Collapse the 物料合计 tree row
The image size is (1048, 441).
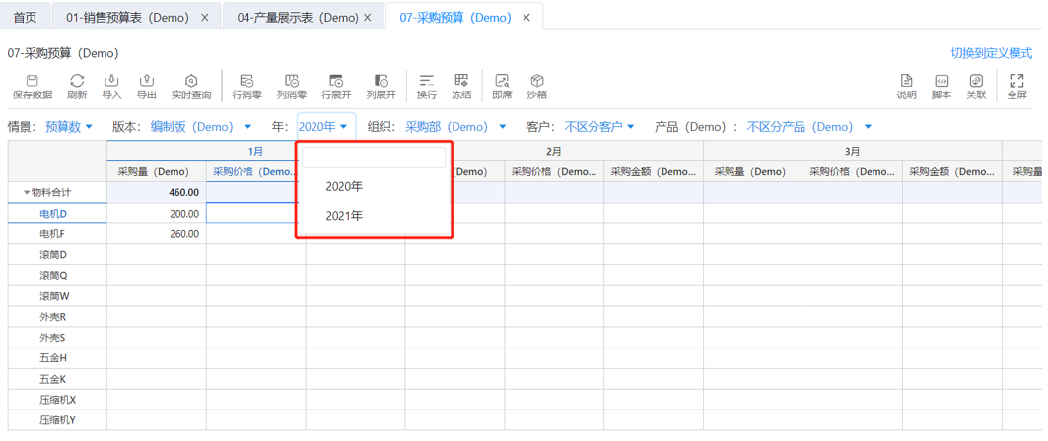(27, 193)
